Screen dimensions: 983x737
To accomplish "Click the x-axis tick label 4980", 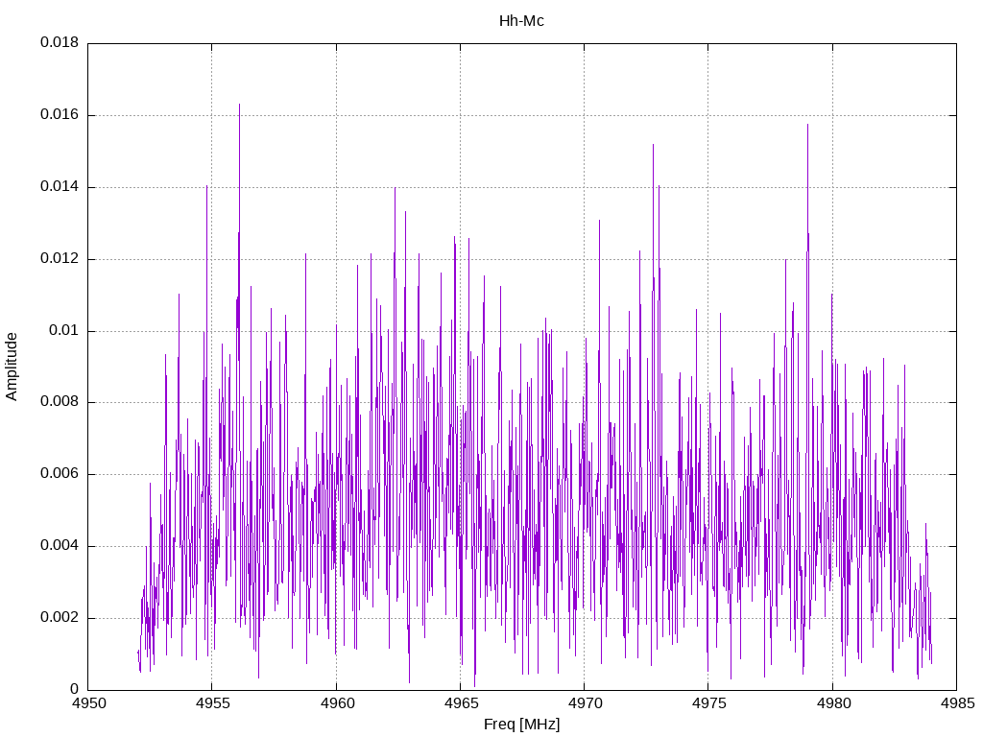I will tap(832, 703).
